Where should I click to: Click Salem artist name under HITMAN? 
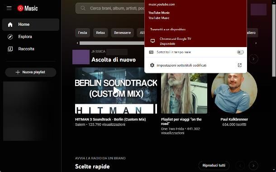pyautogui.click(x=80, y=124)
